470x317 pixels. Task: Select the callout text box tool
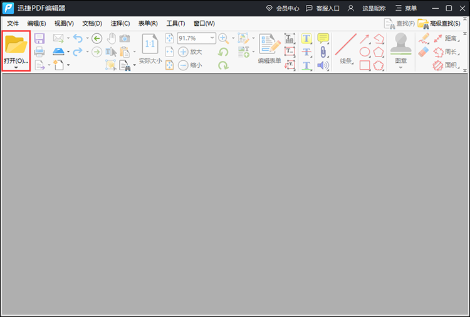tap(290, 65)
